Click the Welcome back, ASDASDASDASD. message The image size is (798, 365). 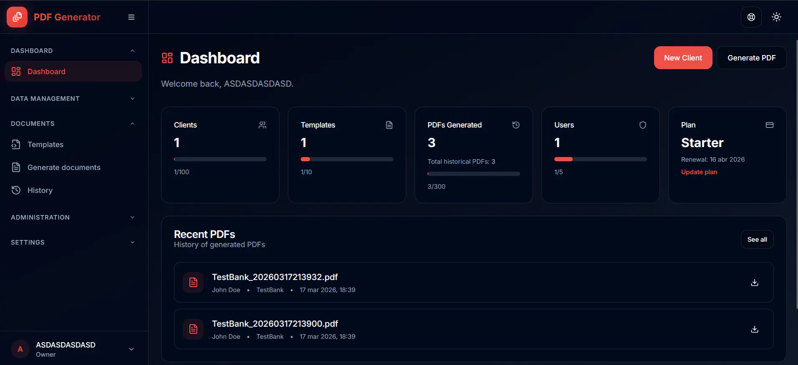[x=227, y=84]
